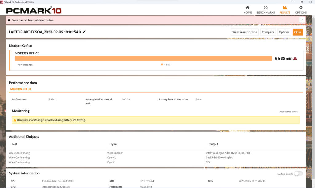Click the Test column header
Viewport: 315px width, 188px height.
[14, 144]
